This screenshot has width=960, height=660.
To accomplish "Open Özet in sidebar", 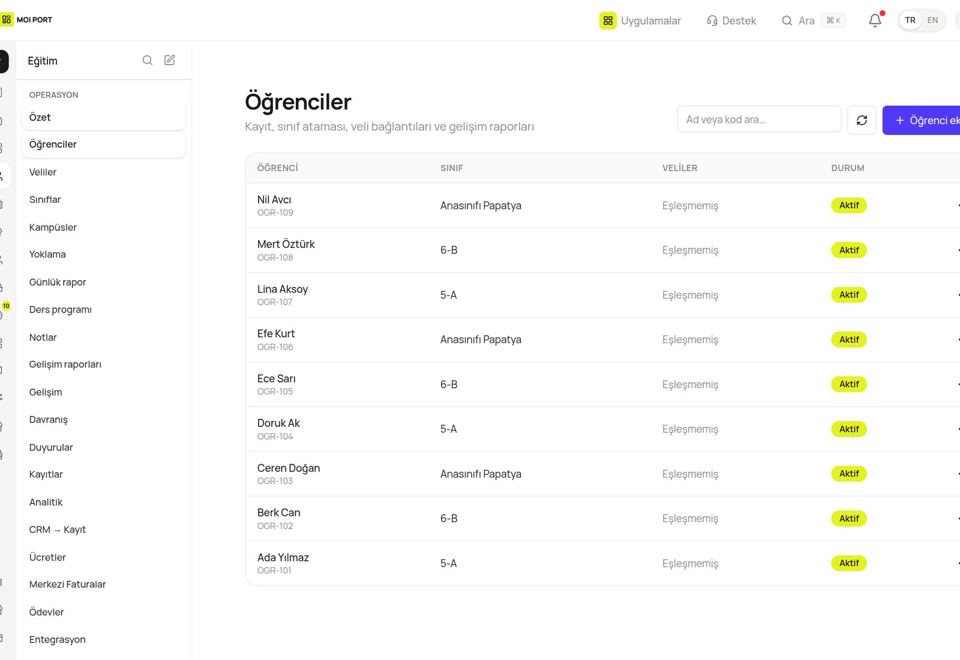I will click(104, 118).
